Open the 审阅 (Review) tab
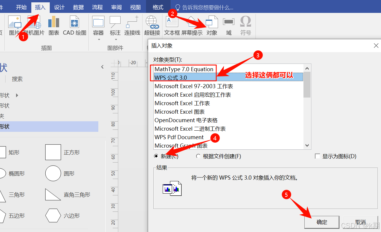This screenshot has width=381, height=232. click(x=117, y=7)
